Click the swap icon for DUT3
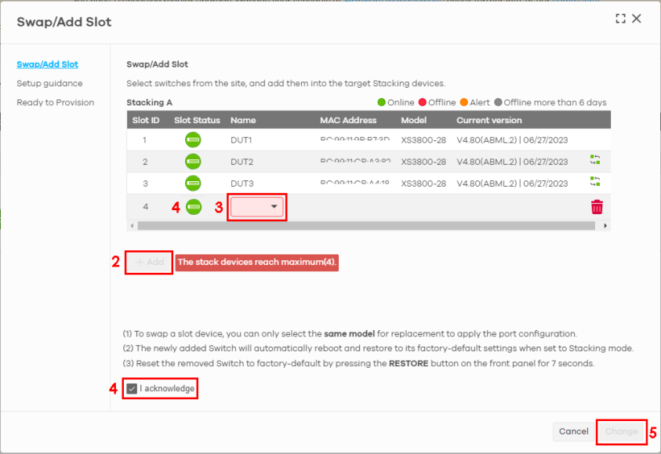Image resolution: width=661 pixels, height=454 pixels. tap(595, 182)
